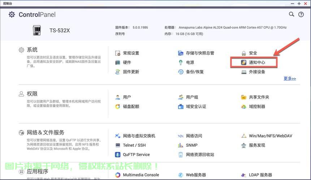Open the Multimedia Console icon

point(118,175)
